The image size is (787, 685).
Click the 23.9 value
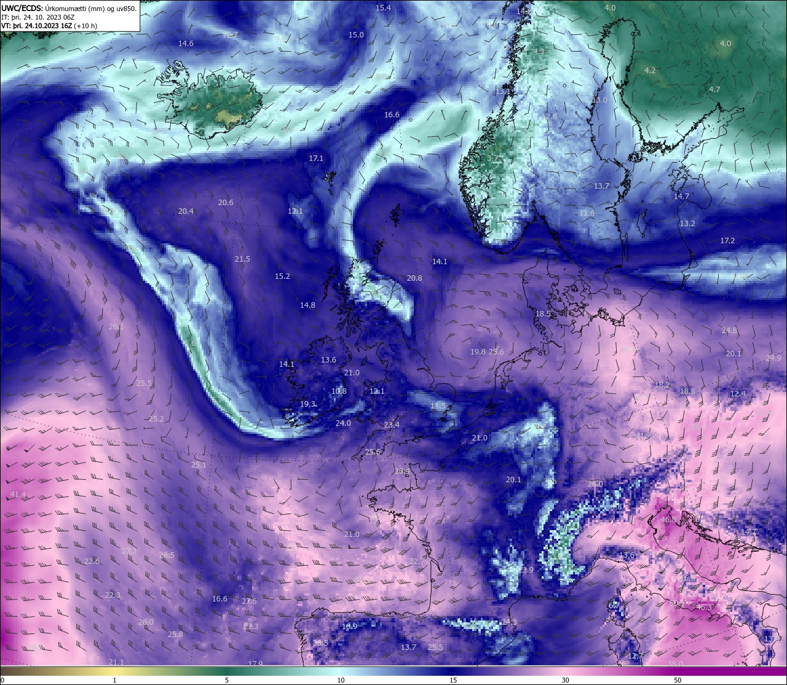526,570
